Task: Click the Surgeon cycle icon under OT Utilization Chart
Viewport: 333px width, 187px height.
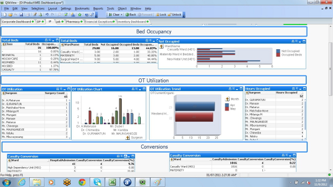Action: [128, 138]
